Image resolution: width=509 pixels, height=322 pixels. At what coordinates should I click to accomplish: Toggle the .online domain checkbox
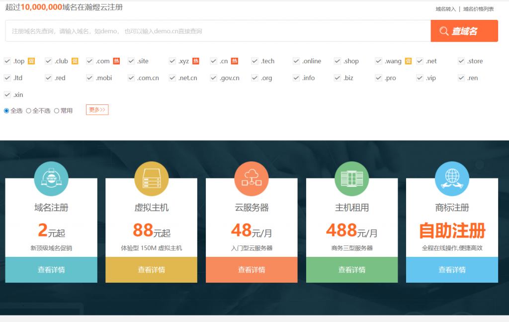[x=296, y=61]
